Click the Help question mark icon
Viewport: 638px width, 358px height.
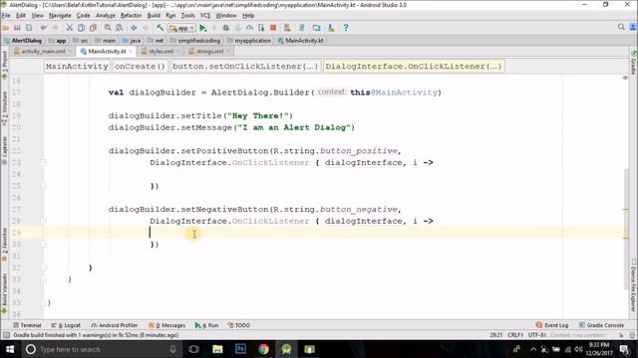pos(346,28)
